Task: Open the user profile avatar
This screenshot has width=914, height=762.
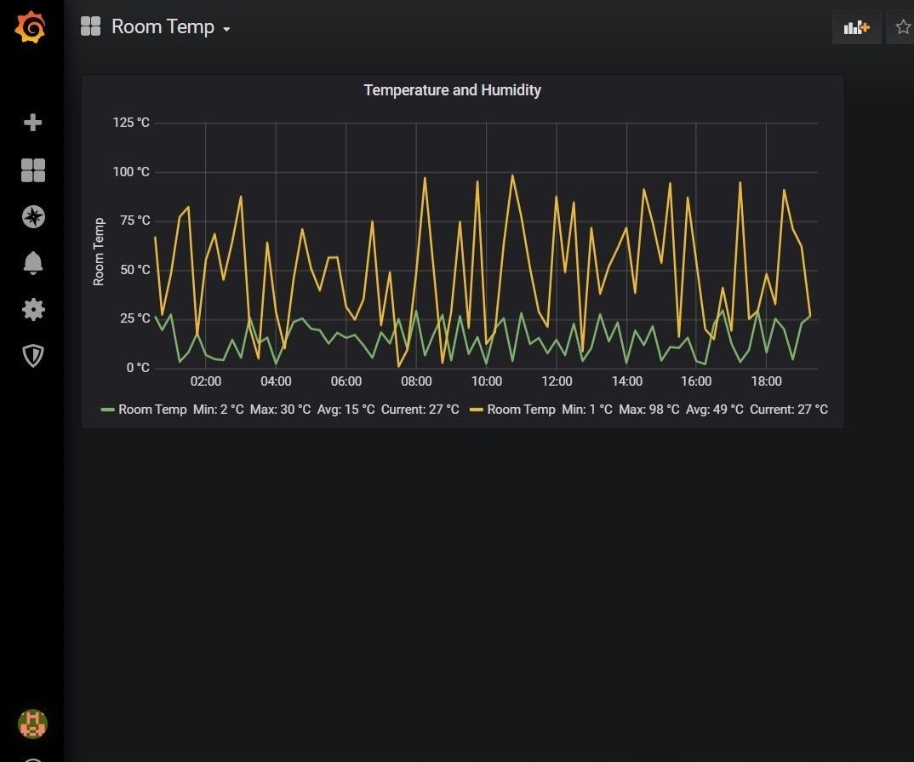Action: [x=32, y=725]
